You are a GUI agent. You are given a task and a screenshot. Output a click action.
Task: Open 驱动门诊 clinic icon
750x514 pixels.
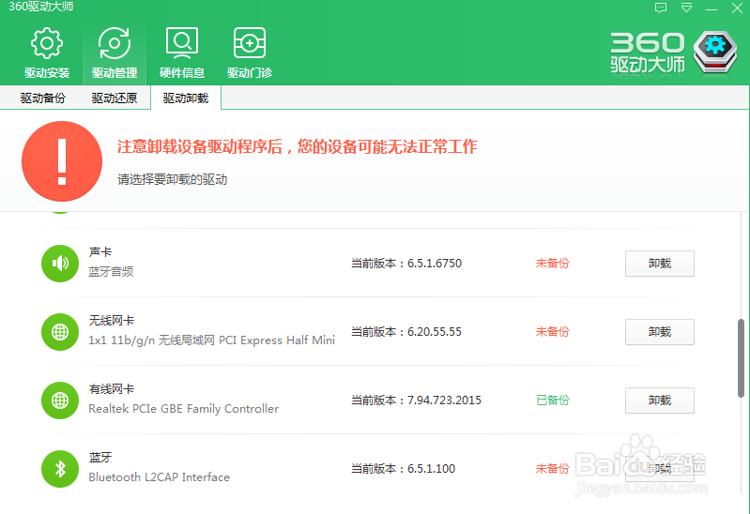249,43
